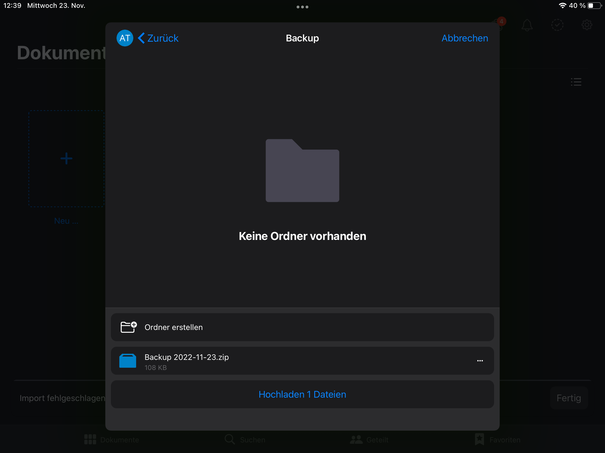Switch to the list view icon
This screenshot has width=605, height=453.
click(576, 82)
